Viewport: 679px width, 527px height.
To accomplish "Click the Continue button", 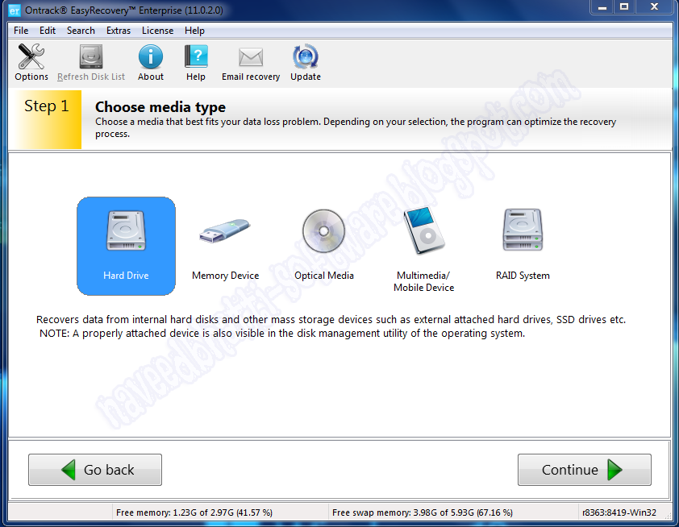I will tap(585, 470).
